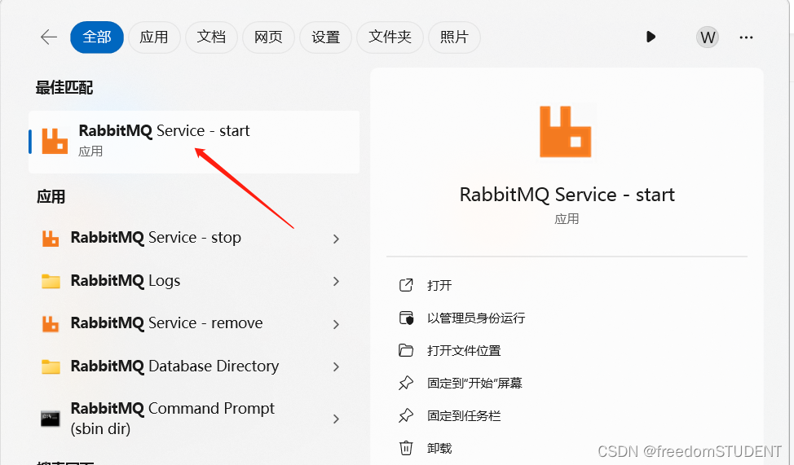
Task: Click the RabbitMQ Database Directory folder icon
Action: (51, 366)
